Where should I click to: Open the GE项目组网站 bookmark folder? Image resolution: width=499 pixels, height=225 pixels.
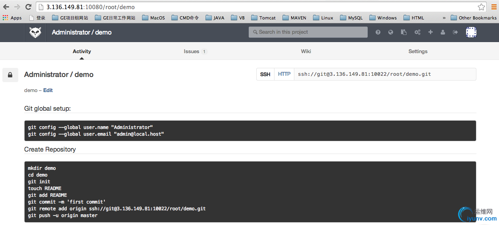click(x=70, y=18)
